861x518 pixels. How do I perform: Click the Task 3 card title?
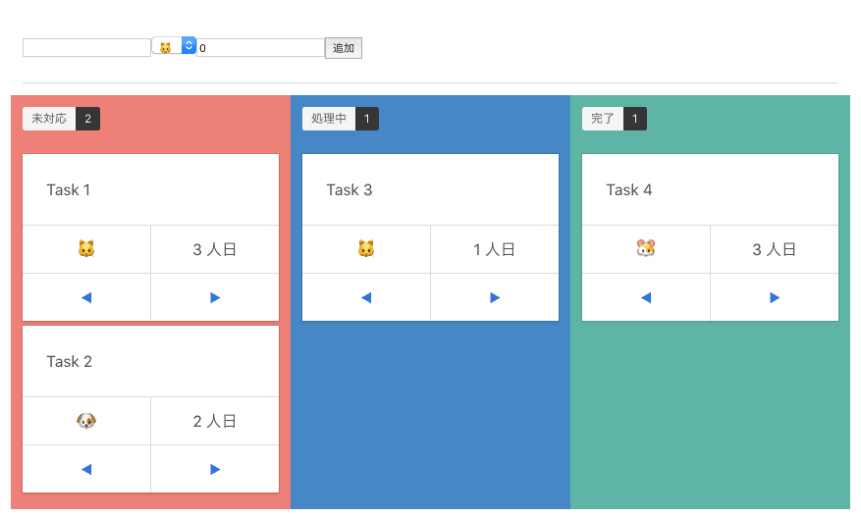[x=350, y=189]
